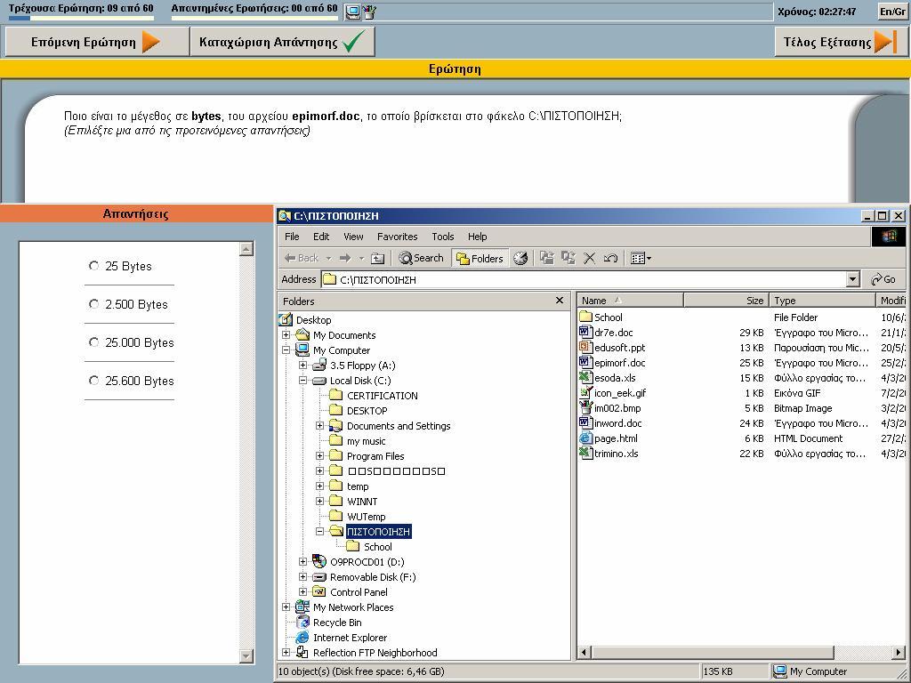Screen dimensions: 911x683
Task: Click Καταχώριση Απάντησης button
Action: click(x=282, y=42)
